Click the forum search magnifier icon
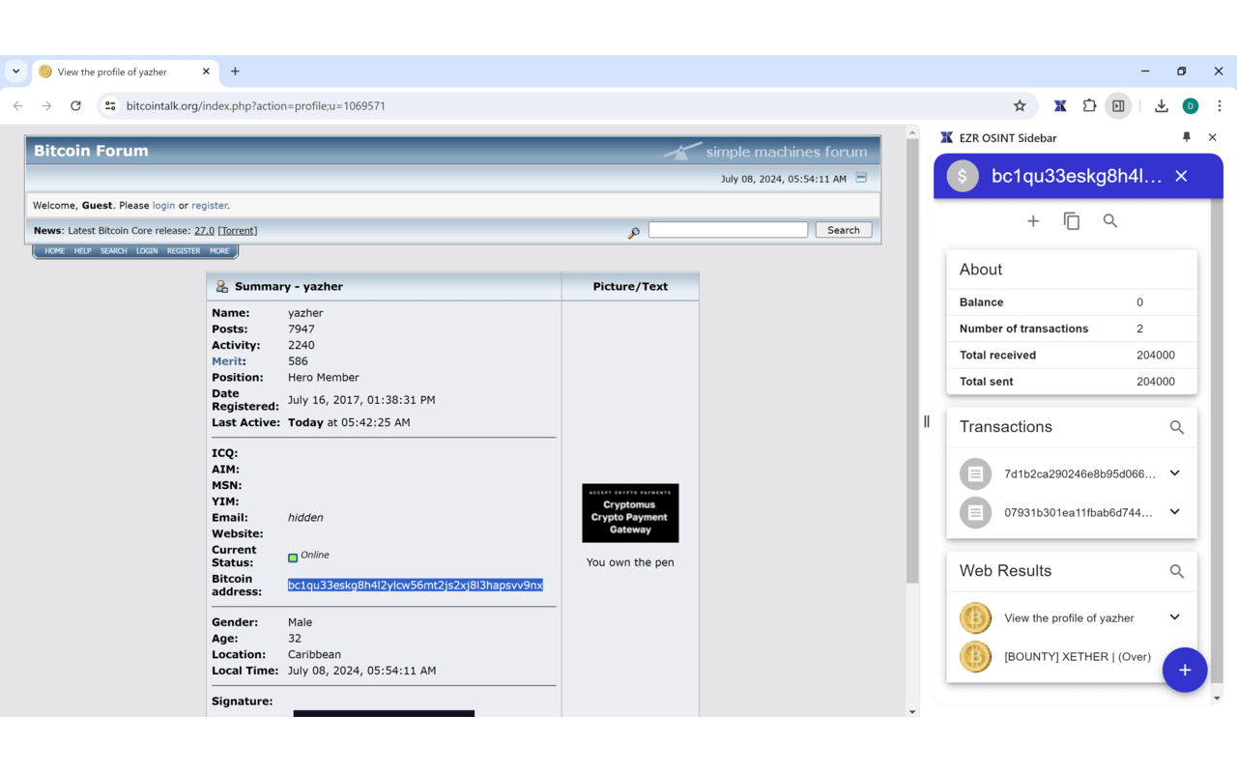 (x=633, y=232)
